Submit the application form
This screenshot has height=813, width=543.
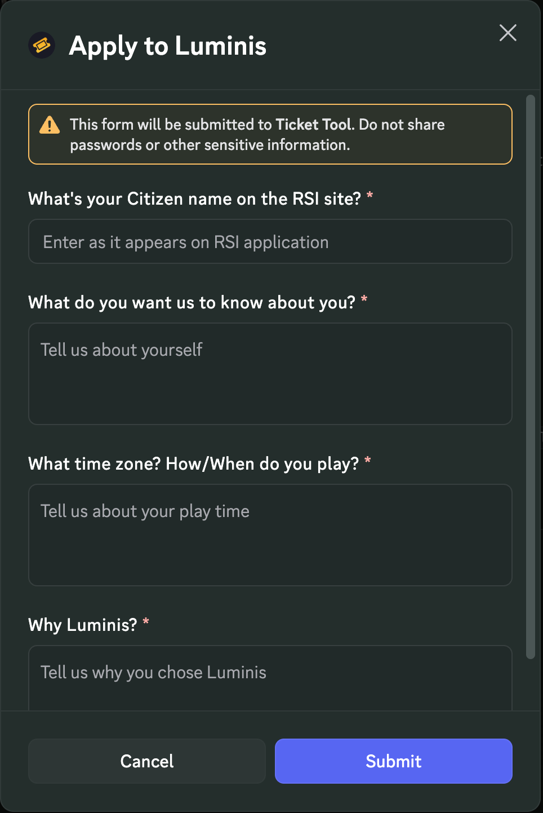tap(393, 761)
